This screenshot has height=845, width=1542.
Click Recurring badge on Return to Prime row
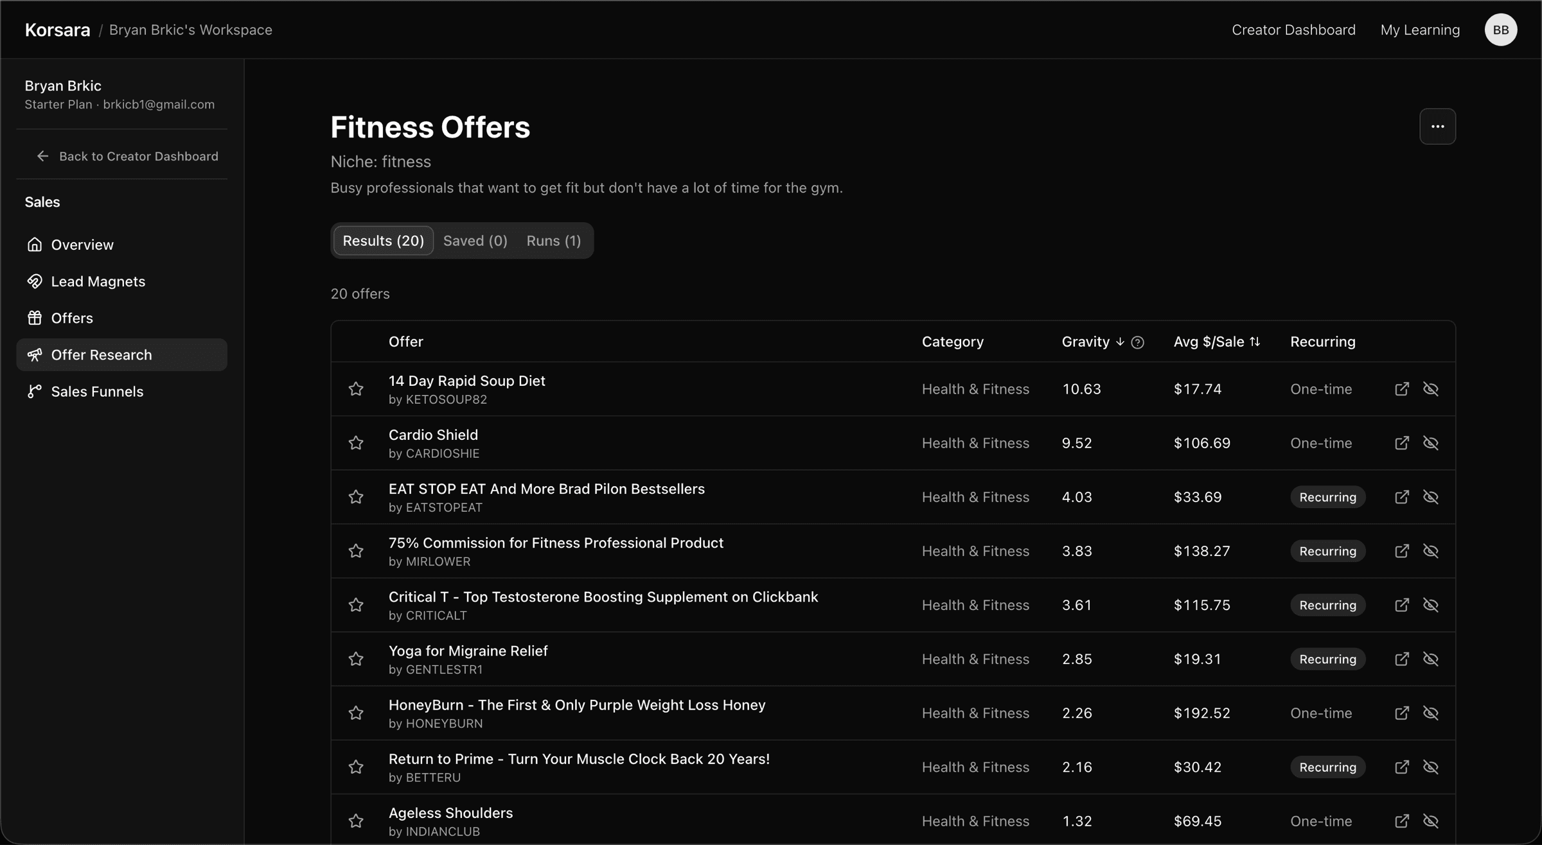pyautogui.click(x=1327, y=767)
